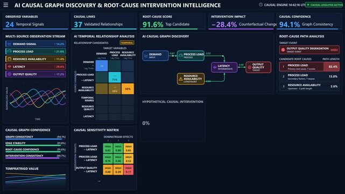Screen dimensions: 345x194
Task: Click the red circle on Output Quality Degradation
Action: click(x=283, y=50)
